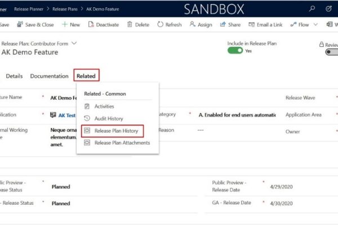Screen dimensions: 338x225
Task: Refresh the form data
Action: tap(169, 25)
